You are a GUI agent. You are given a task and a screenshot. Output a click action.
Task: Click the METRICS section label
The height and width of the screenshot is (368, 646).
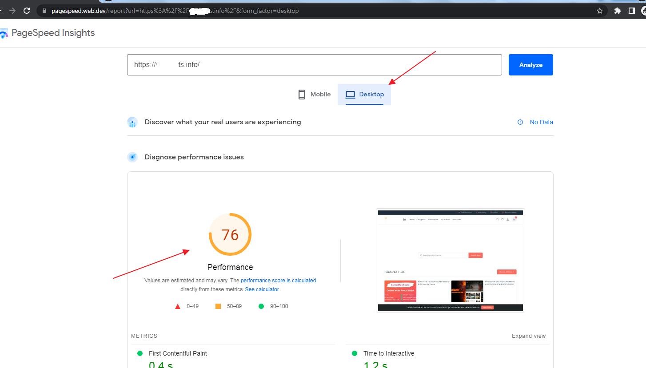click(144, 336)
